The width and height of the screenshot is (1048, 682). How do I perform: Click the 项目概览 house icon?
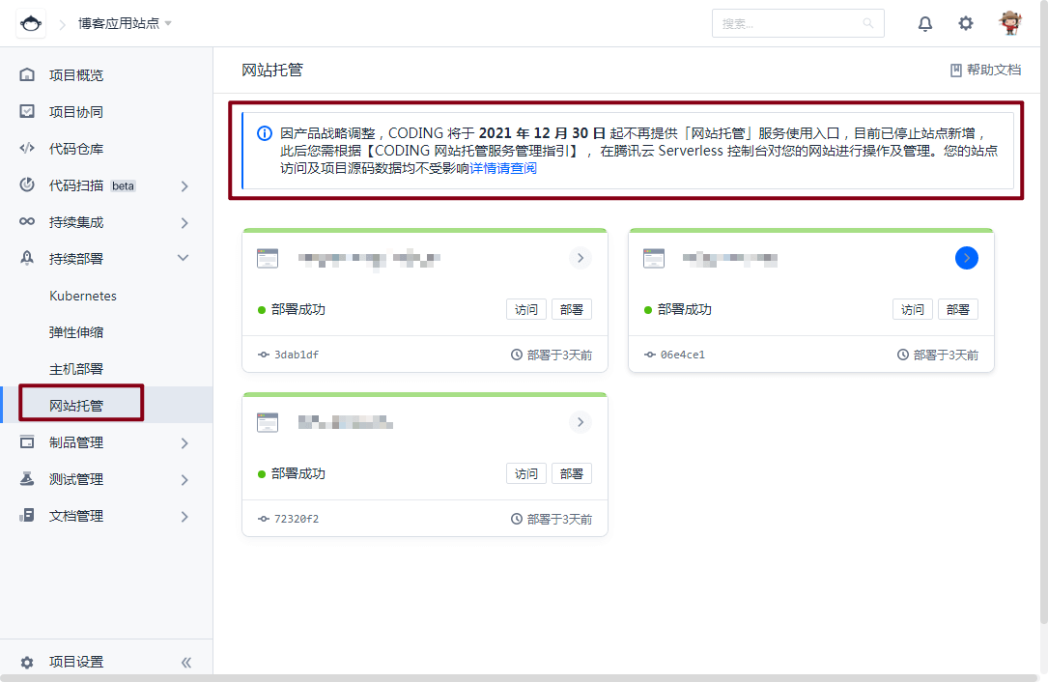(x=27, y=74)
